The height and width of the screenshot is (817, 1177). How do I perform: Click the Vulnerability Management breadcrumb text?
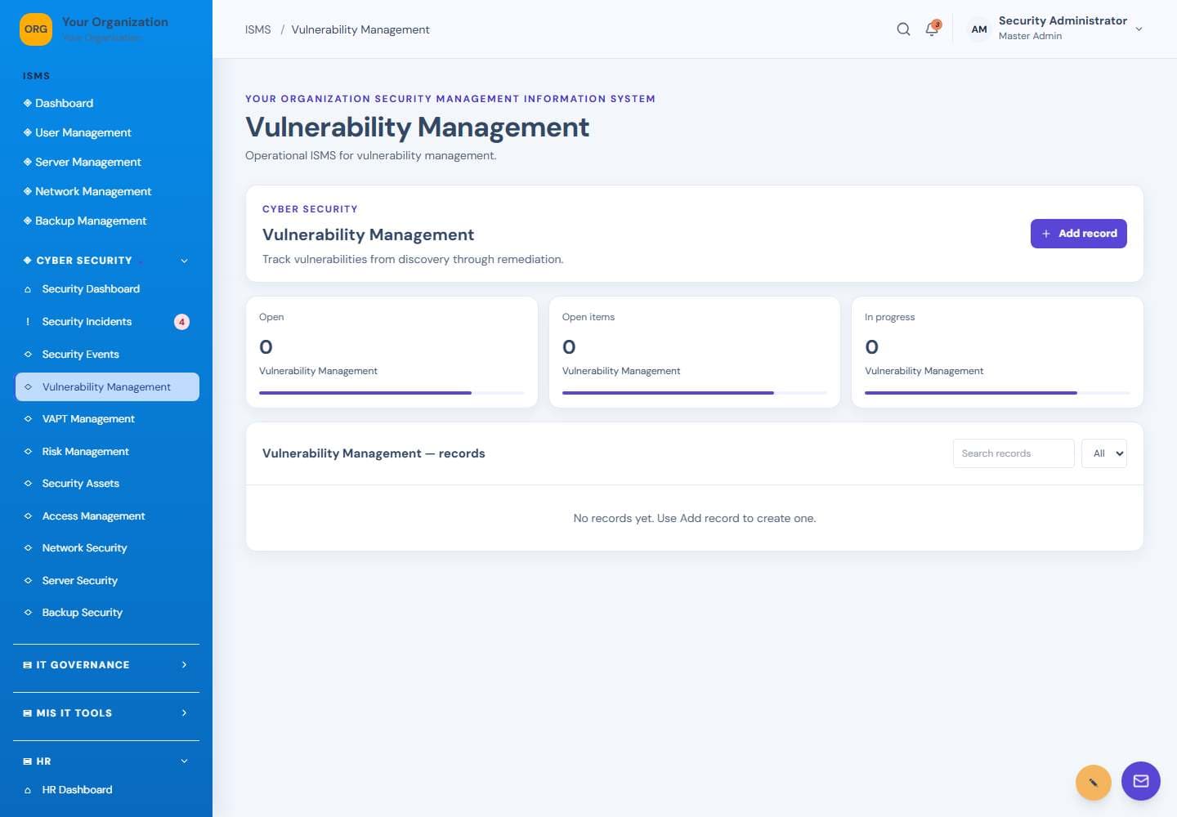tap(360, 29)
